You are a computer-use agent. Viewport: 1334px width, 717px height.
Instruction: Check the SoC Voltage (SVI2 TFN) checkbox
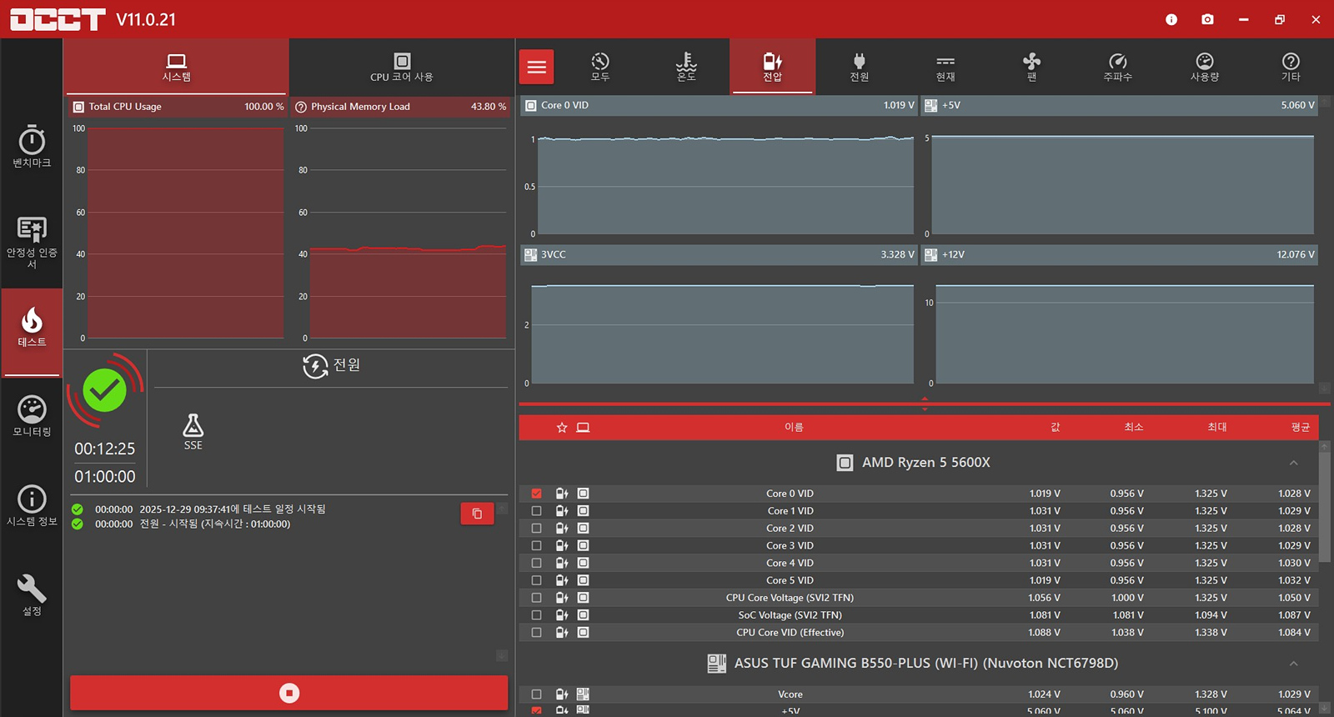(x=536, y=615)
